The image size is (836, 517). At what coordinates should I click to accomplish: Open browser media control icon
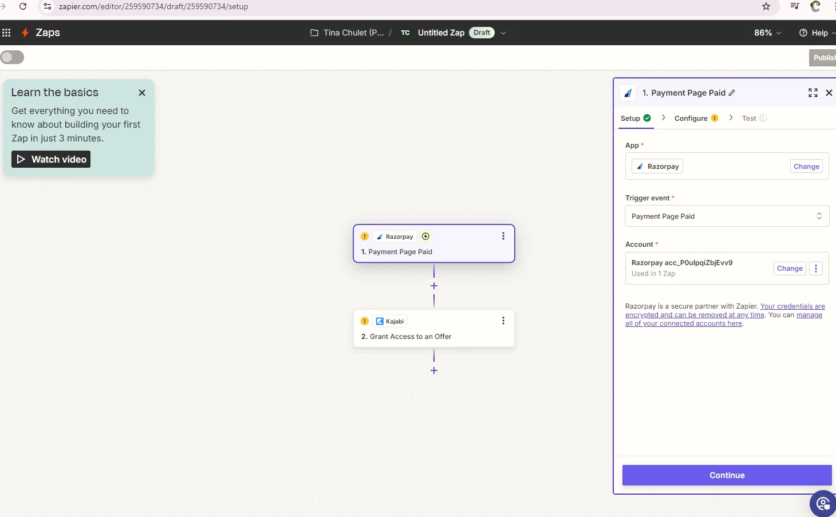pos(795,6)
